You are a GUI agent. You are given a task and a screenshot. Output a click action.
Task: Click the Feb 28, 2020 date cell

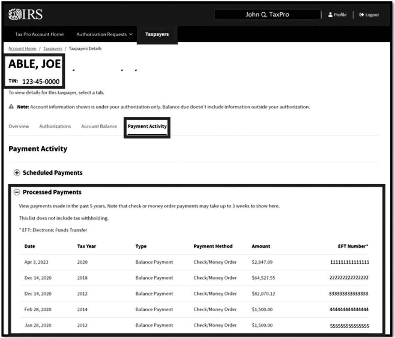pos(38,309)
